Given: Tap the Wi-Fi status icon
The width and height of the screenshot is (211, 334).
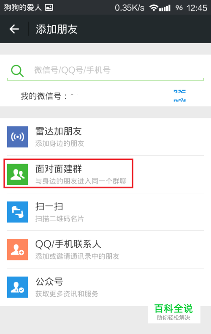Looking at the screenshot, I should pos(153,8).
